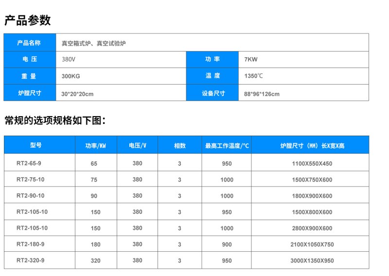389x276 pixels.
Task: Click the 1350℃ temperature value
Action: click(x=253, y=76)
